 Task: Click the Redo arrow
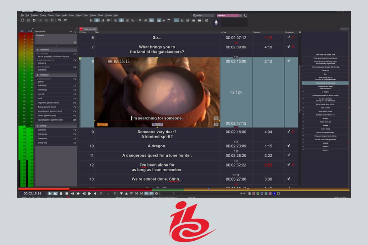pos(65,20)
